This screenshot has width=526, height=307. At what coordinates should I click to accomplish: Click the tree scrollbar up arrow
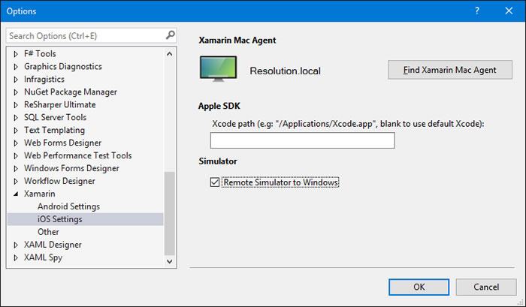click(x=169, y=53)
